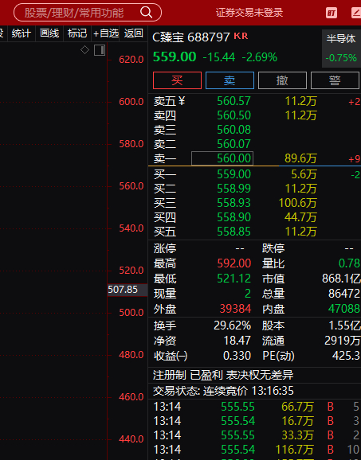Click the 标记 toolbar item
361x460 pixels.
(x=77, y=33)
